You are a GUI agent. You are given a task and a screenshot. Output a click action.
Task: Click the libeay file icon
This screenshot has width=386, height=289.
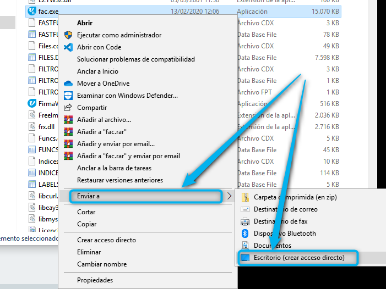pos(32,208)
